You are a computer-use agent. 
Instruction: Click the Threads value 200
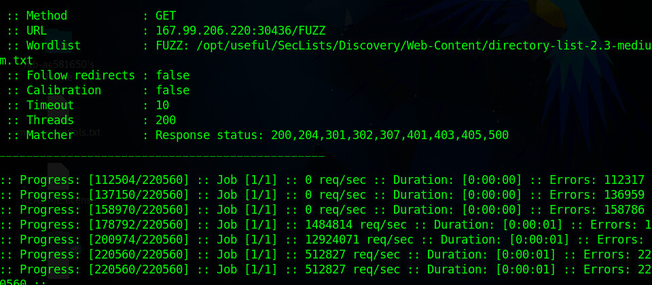click(166, 120)
